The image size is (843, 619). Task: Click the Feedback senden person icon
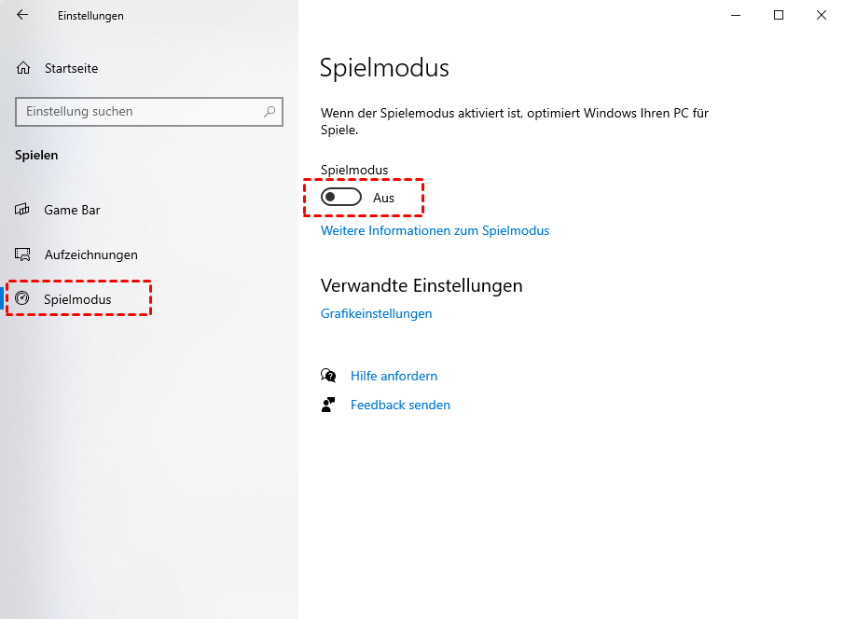(x=328, y=405)
